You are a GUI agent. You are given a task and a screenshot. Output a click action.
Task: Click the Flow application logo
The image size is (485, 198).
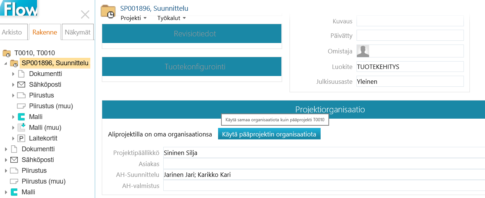coord(19,8)
